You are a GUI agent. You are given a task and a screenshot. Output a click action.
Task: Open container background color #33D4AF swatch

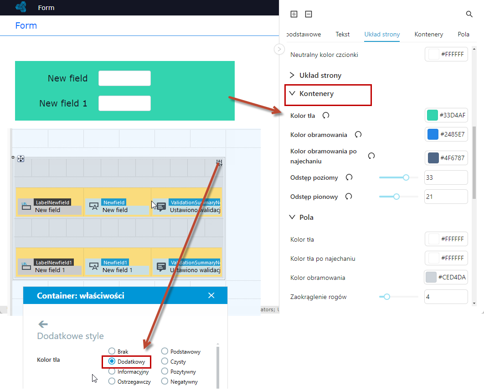click(x=433, y=115)
